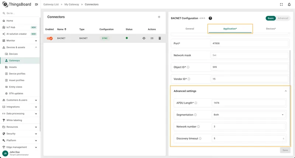Image resolution: width=295 pixels, height=158 pixels.
Task: Disable the BACNET connector toggle
Action: (50, 38)
